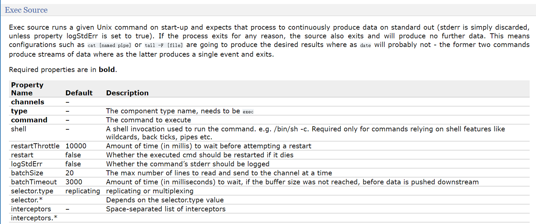Click the 10000 default value
Viewport: 536px width, 224px height.
coord(76,146)
